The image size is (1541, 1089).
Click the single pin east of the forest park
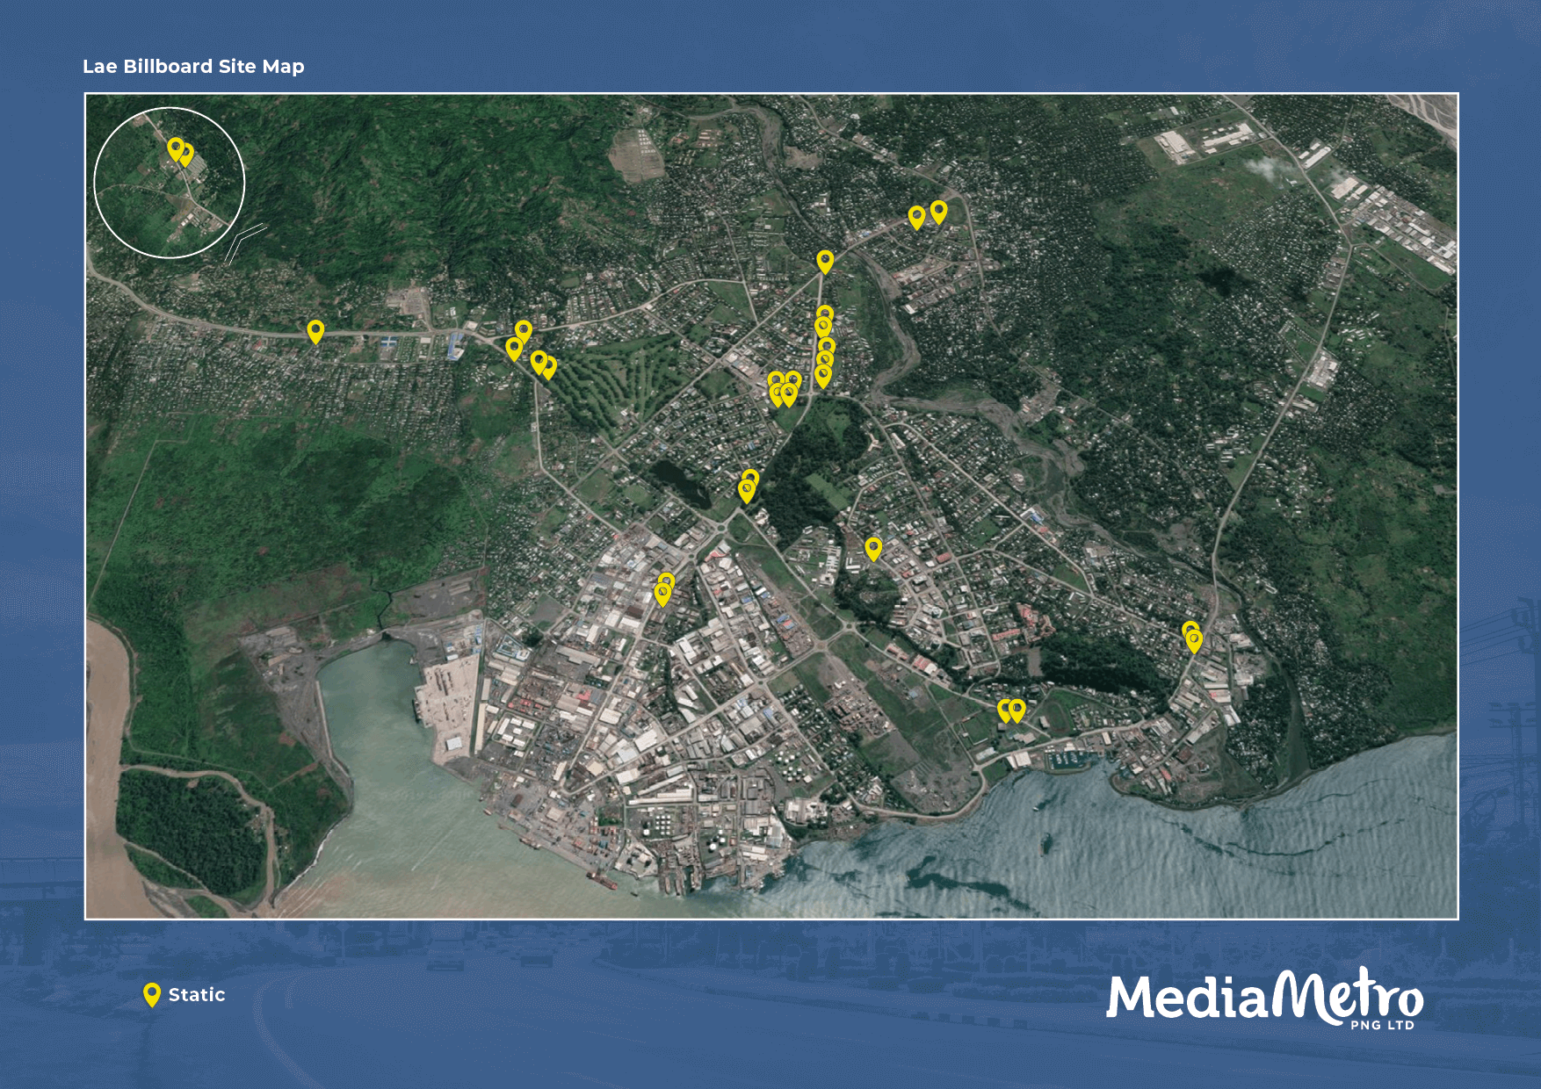click(x=873, y=548)
